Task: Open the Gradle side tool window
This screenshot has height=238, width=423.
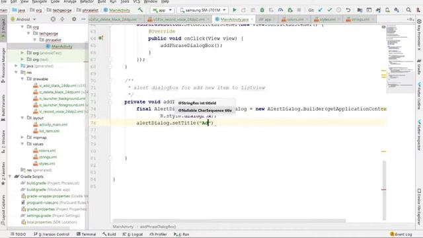Action: [419, 66]
